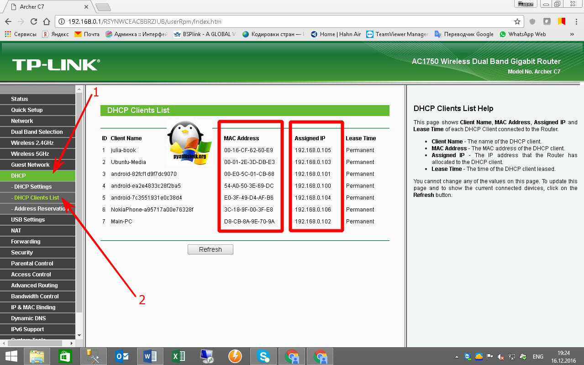Viewport: 584px width, 365px height.
Task: Select DHCP Clients List in sidebar
Action: pyautogui.click(x=36, y=197)
